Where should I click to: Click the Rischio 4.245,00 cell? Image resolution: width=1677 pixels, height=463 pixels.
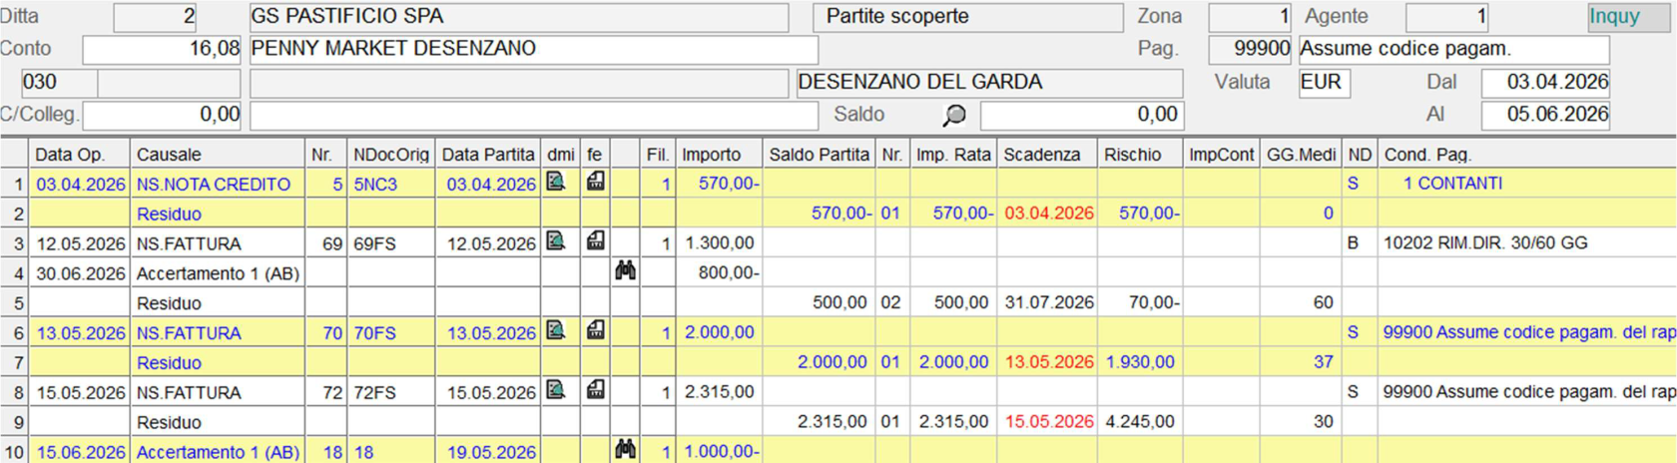pyautogui.click(x=1140, y=422)
